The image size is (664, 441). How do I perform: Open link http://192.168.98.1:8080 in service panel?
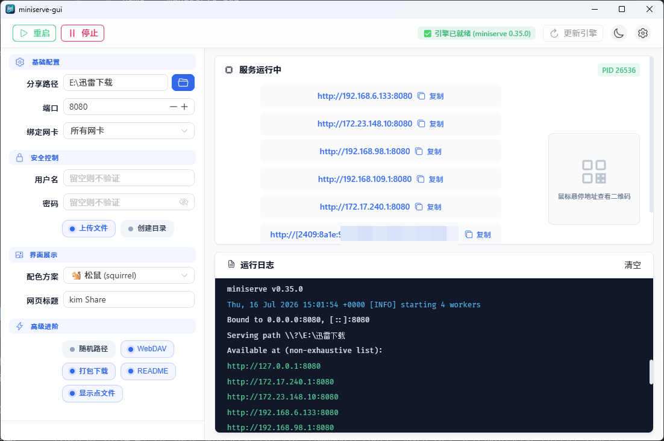coord(365,151)
